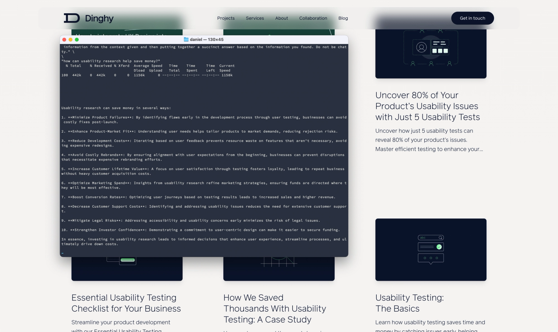
Task: Minimize terminal using the yellow button
Action: click(x=70, y=40)
